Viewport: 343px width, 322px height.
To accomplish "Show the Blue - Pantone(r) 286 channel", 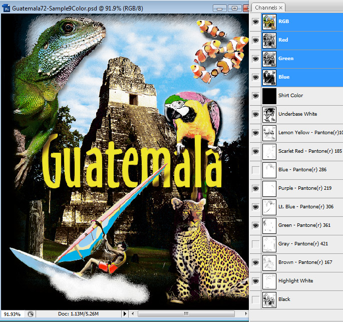I will click(x=255, y=170).
